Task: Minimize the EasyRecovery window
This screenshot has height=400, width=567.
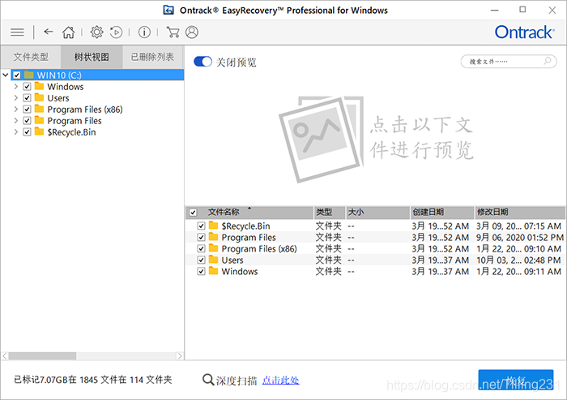Action: coord(494,11)
